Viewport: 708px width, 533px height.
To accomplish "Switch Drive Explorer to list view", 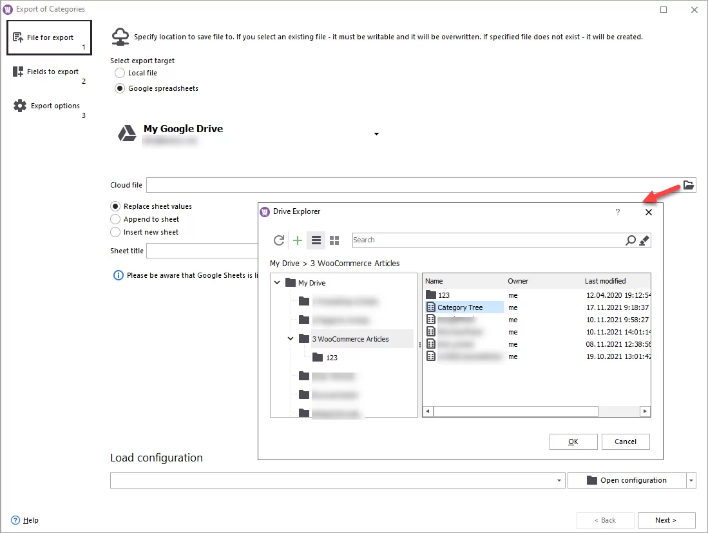I will pos(316,240).
